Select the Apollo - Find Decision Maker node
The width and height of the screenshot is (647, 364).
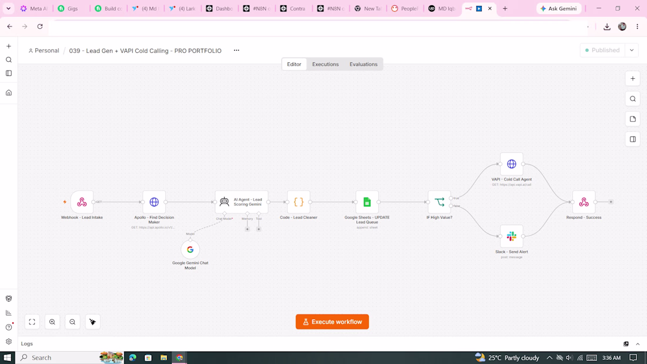click(154, 202)
